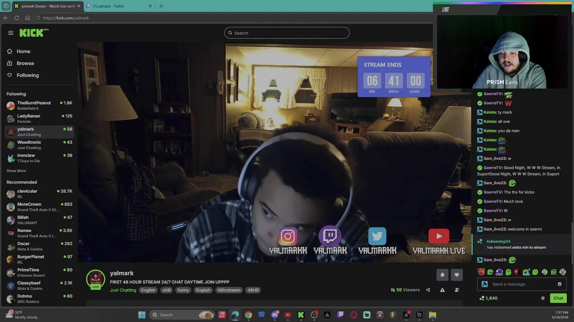
Task: Open the emoji picker in the message box
Action: [x=560, y=284]
